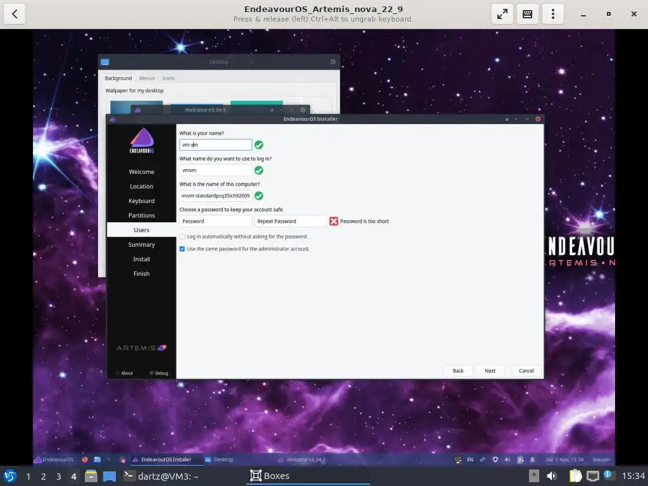Click the Back button in the installer
The width and height of the screenshot is (648, 486).
(458, 371)
